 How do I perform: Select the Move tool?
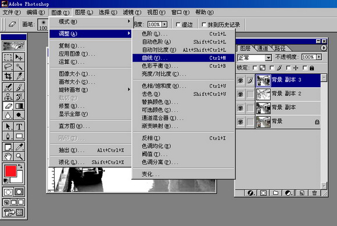pyautogui.click(x=19, y=58)
